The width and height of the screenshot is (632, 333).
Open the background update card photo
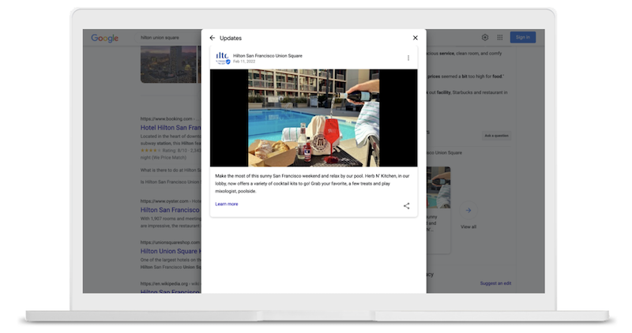point(438,188)
